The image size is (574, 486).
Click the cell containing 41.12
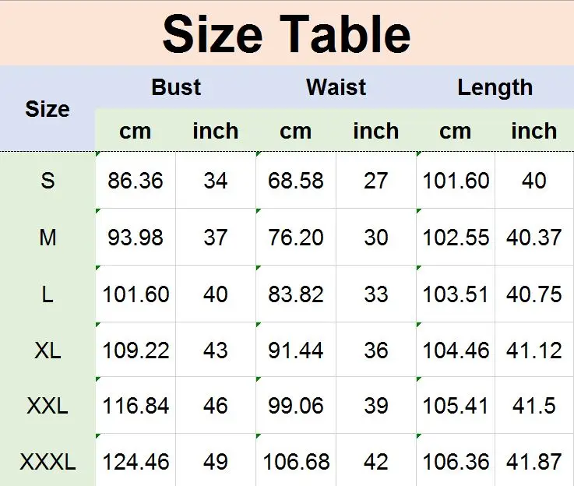534,350
